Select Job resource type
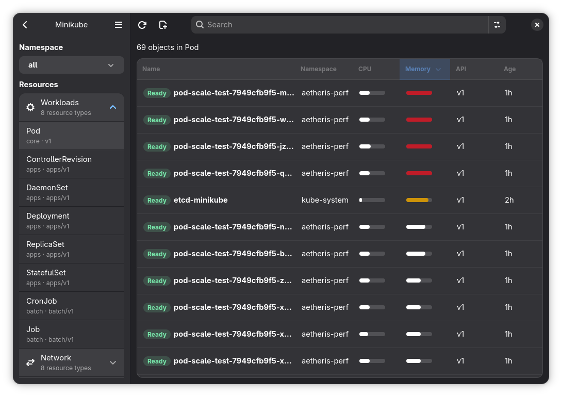This screenshot has height=397, width=562. 72,334
